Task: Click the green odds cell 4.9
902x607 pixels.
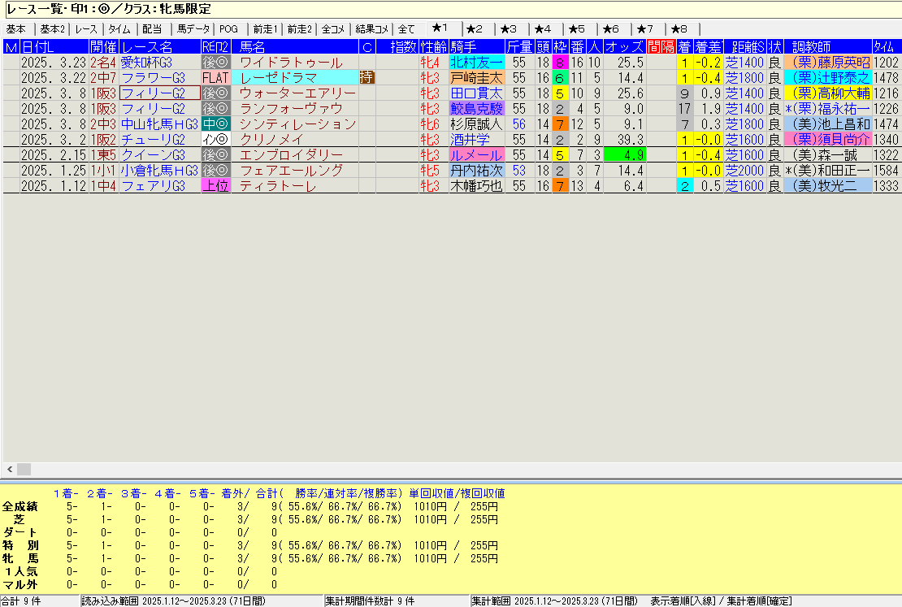Action: point(624,154)
